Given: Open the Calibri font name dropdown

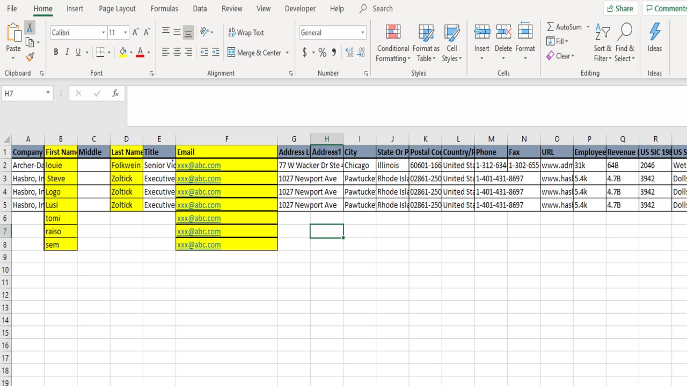Looking at the screenshot, I should pos(103,33).
